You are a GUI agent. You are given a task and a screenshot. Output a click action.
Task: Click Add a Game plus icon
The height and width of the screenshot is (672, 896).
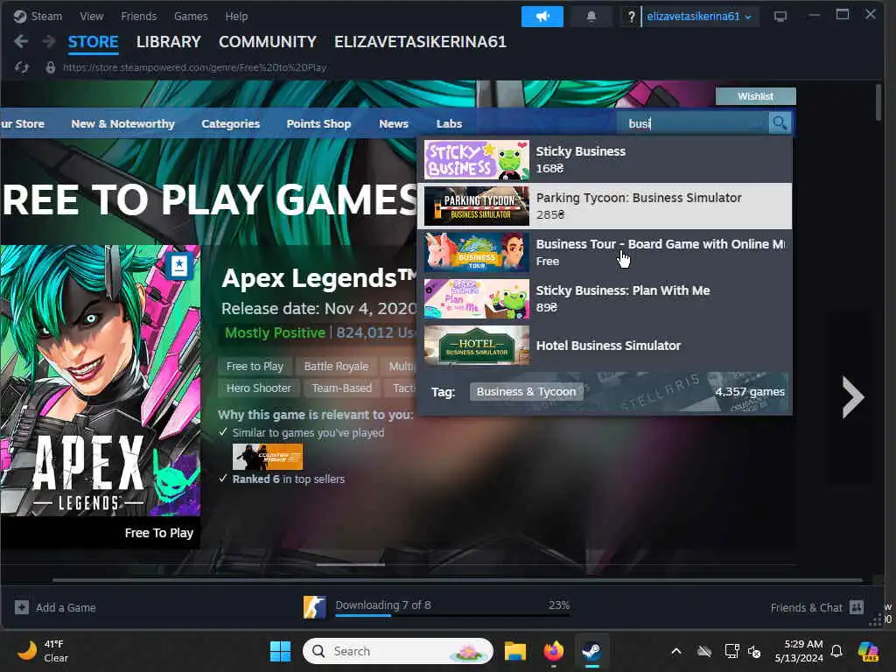(x=22, y=607)
